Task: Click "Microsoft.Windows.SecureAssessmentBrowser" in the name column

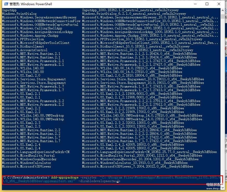Action: click(x=39, y=17)
